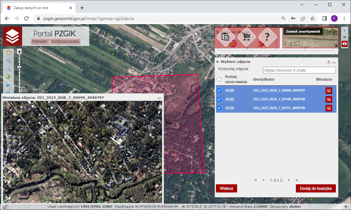Show thumbnail for ZDJ_2023_RGB_7_00100_4940798

click(329, 99)
